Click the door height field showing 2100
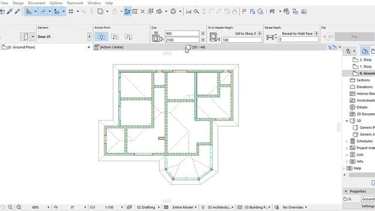This screenshot has width=375, height=211. click(x=182, y=40)
